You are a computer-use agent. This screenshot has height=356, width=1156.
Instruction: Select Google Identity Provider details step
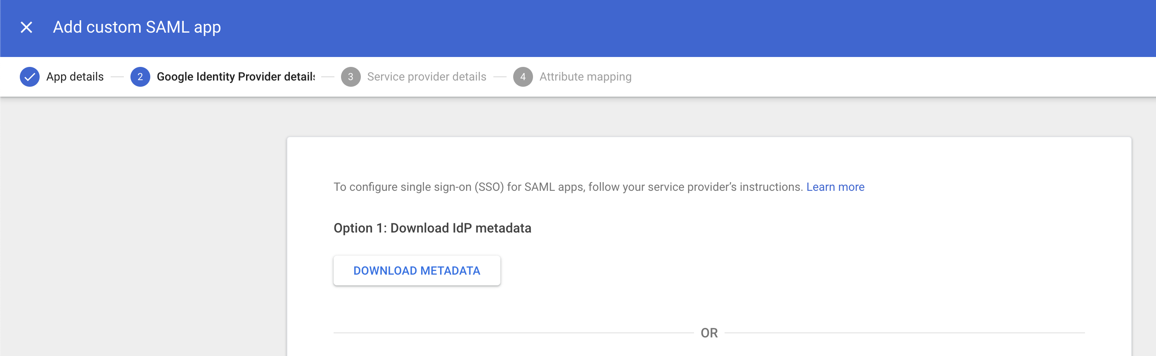coord(236,77)
